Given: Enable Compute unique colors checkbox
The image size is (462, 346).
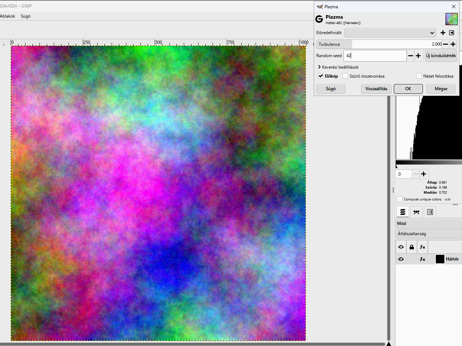Looking at the screenshot, I should 400,199.
